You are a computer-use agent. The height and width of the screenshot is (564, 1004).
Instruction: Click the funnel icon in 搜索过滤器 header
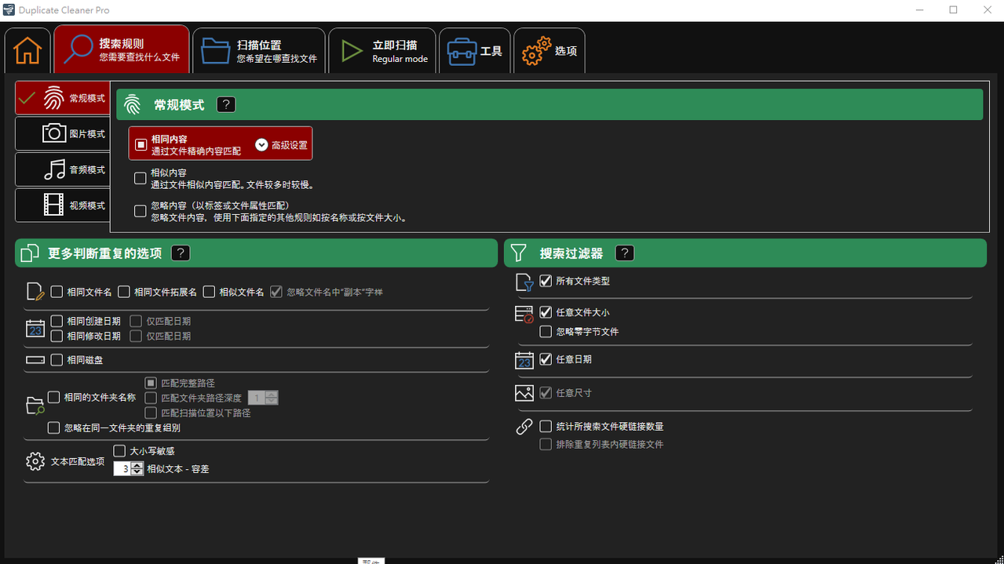tap(518, 253)
